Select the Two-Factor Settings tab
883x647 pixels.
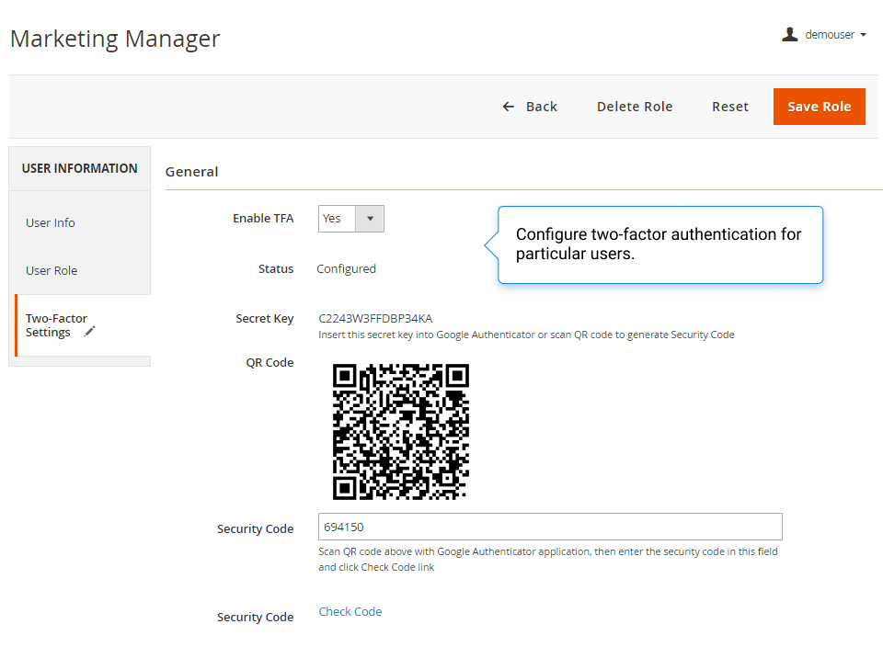83,325
